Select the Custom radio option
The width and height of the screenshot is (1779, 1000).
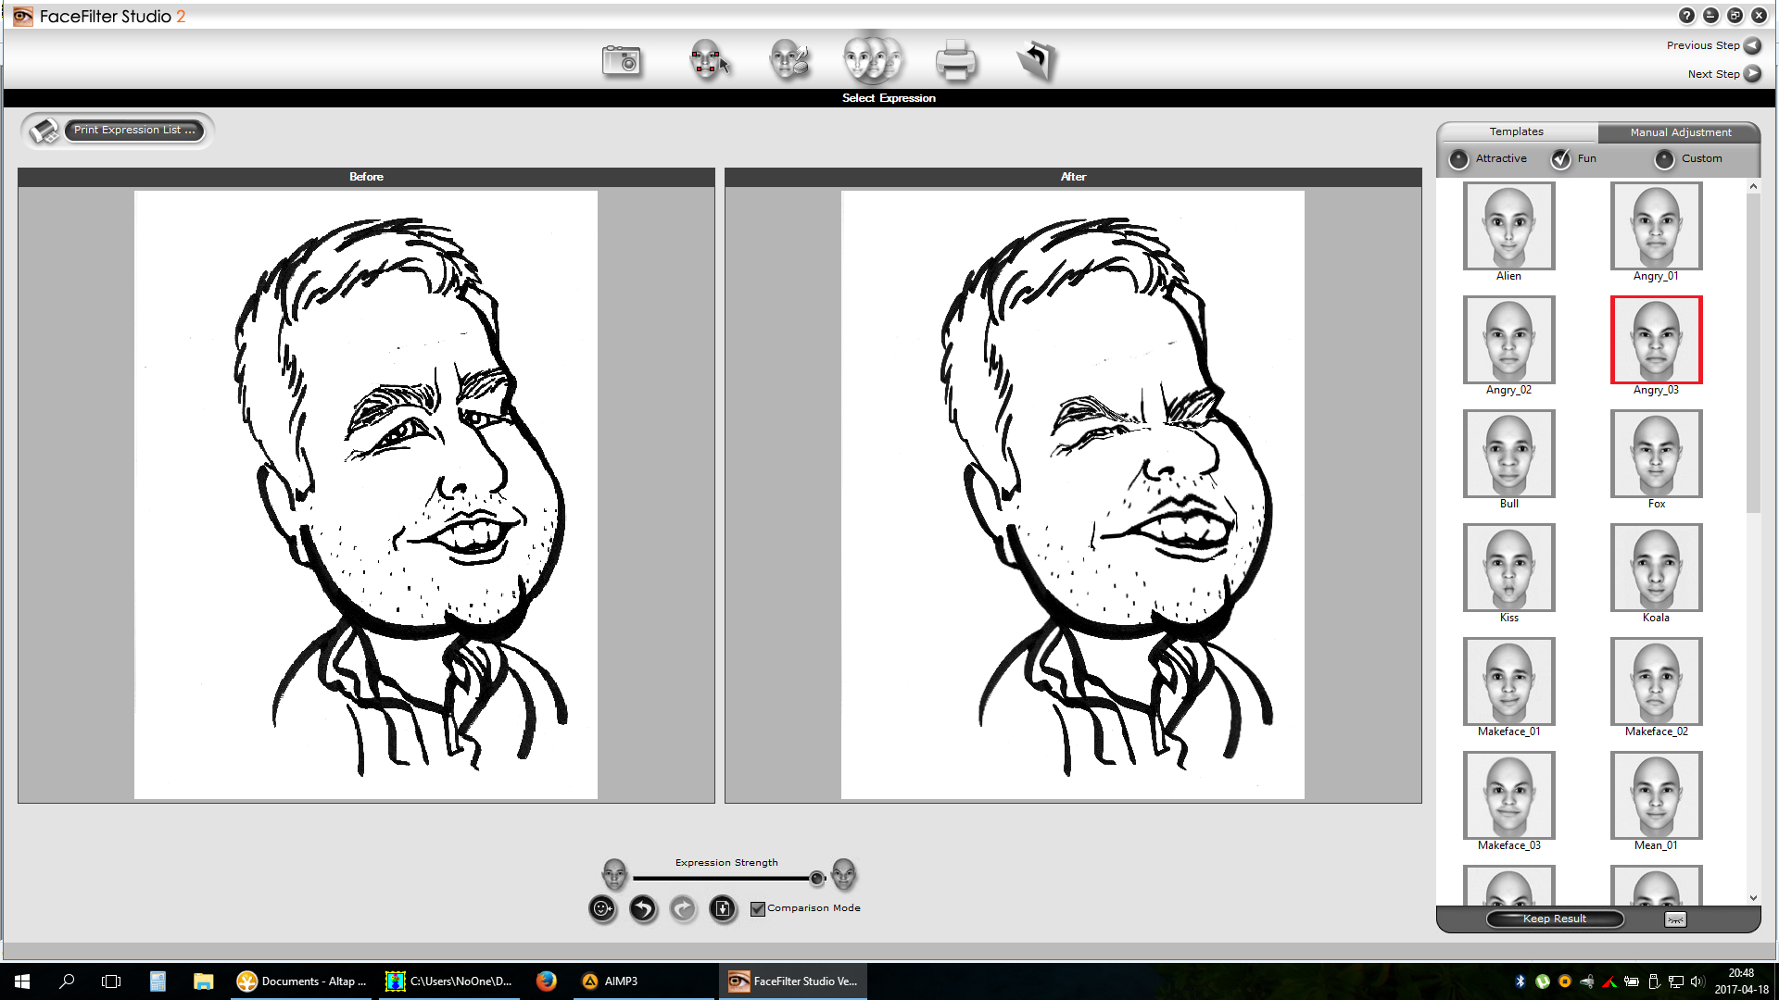[x=1665, y=159]
